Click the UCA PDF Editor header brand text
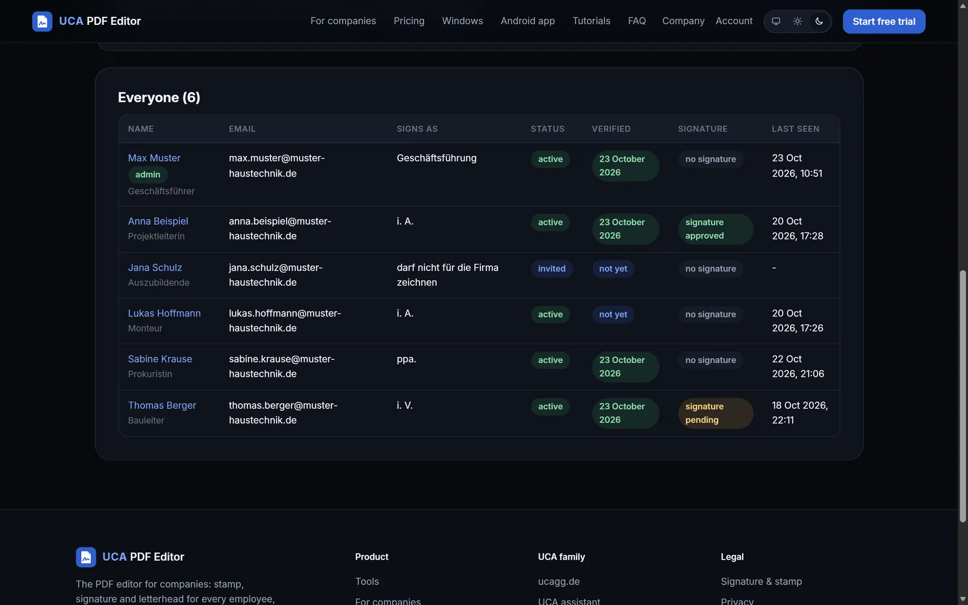This screenshot has width=968, height=605. coord(100,21)
